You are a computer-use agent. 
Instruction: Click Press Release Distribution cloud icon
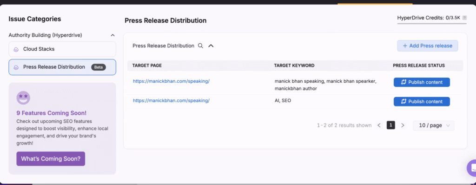click(16, 67)
